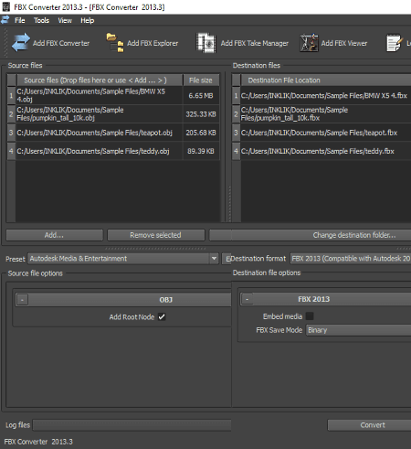Viewport: 411px width, 449px height.
Task: Click the Add FBX Take Manager label
Action: 255,43
